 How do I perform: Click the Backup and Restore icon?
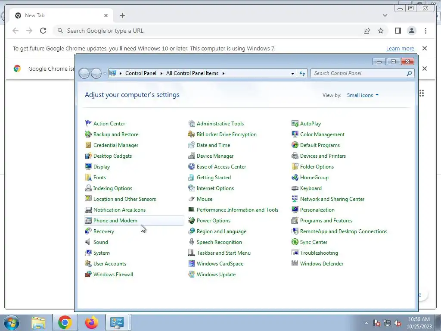click(x=88, y=134)
